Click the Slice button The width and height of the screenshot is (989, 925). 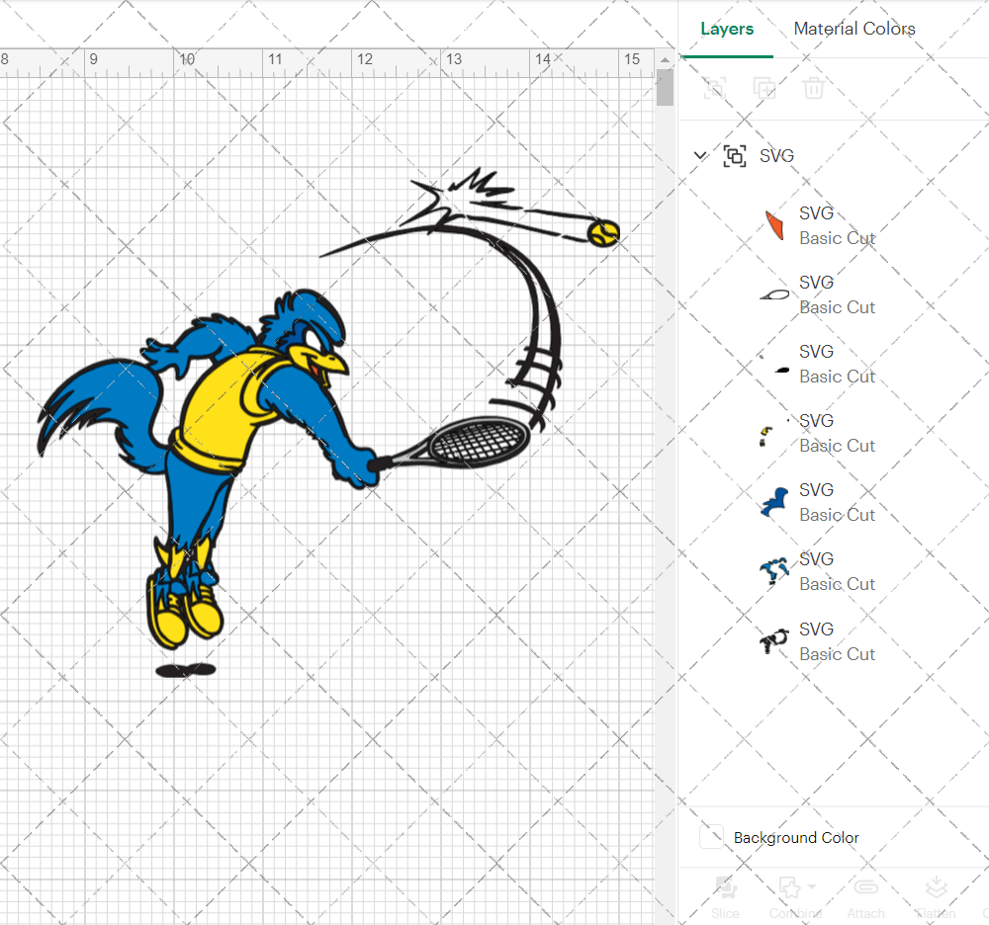[x=725, y=898]
